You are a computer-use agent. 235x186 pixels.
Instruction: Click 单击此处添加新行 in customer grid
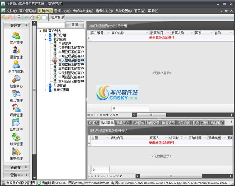coord(162,38)
